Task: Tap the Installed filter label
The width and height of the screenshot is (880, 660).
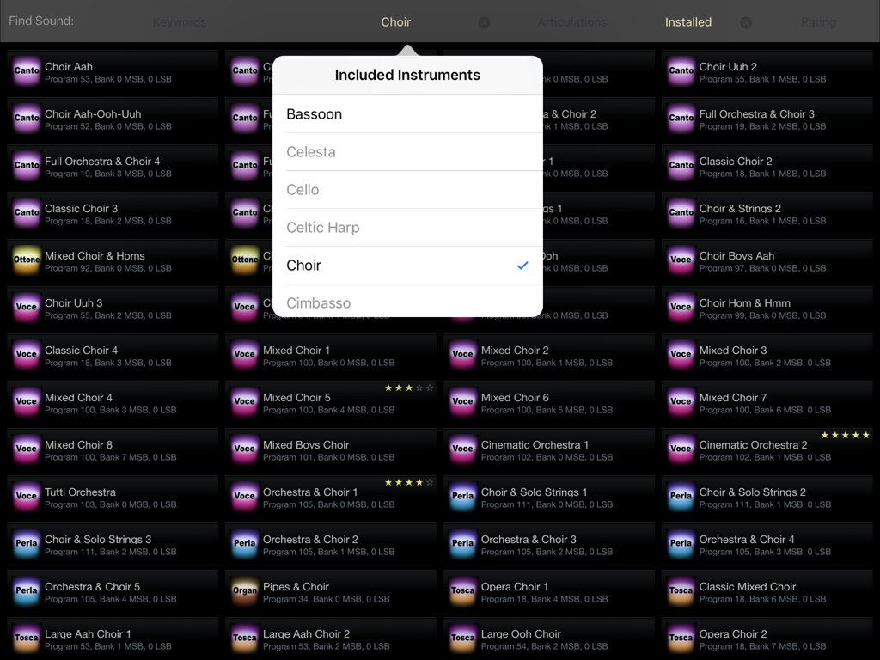Action: [x=687, y=22]
